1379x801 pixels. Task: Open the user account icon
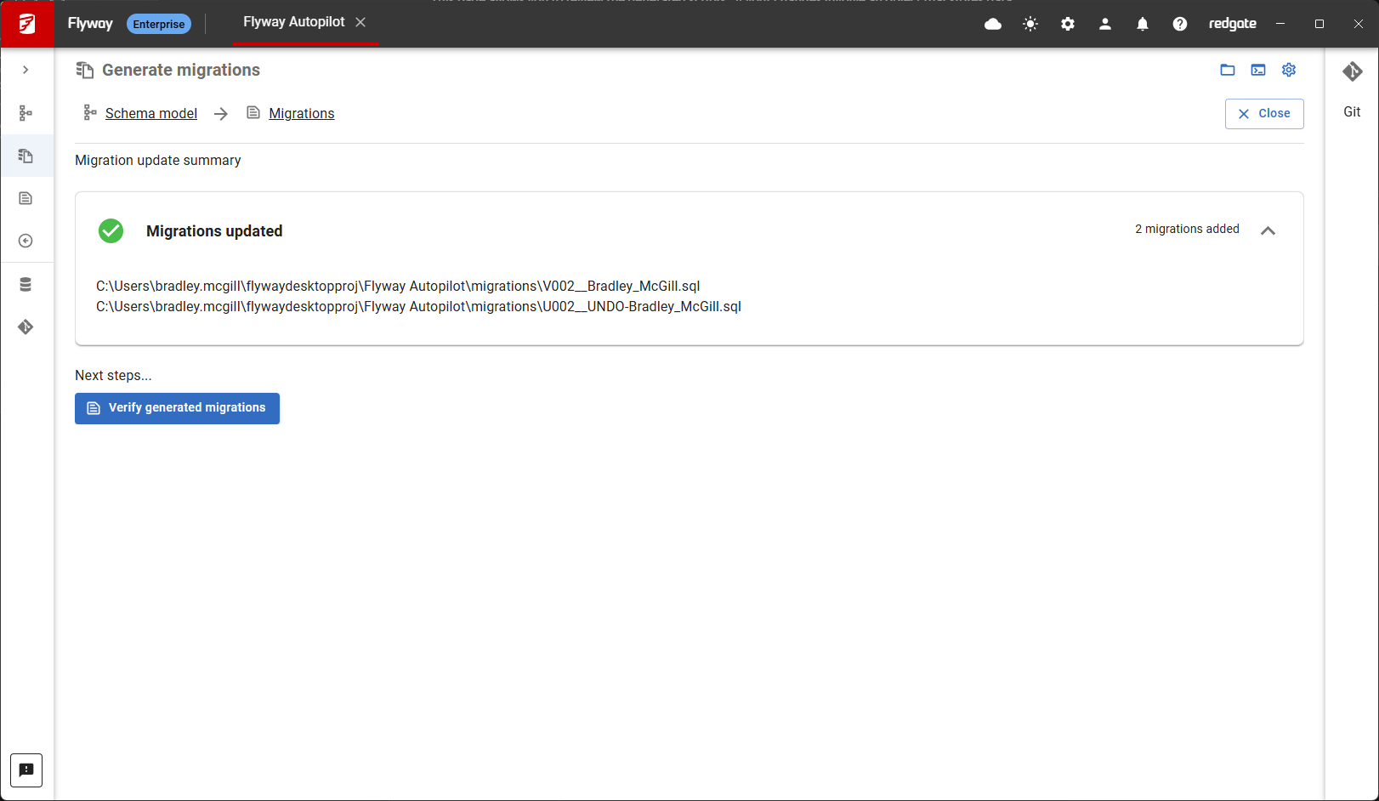click(x=1105, y=24)
